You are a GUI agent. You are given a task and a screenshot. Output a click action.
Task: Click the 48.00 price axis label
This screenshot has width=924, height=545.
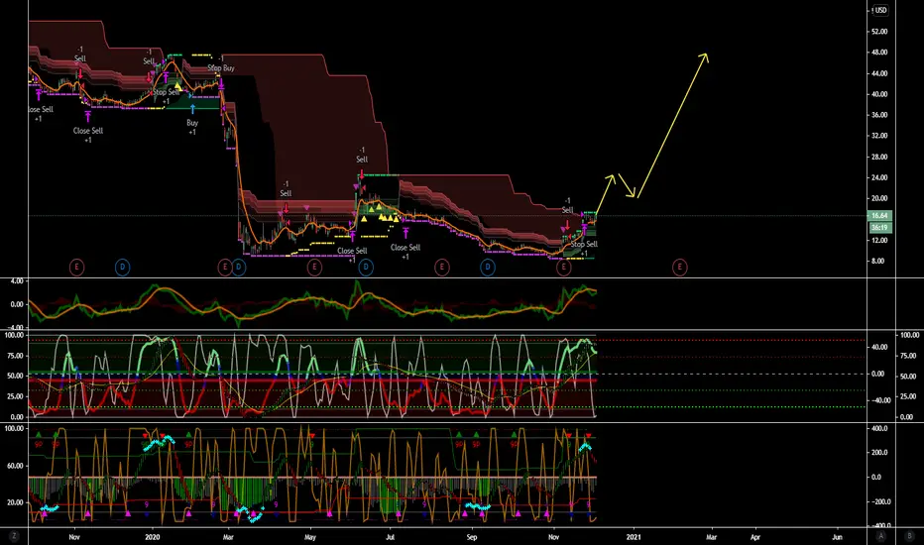879,53
